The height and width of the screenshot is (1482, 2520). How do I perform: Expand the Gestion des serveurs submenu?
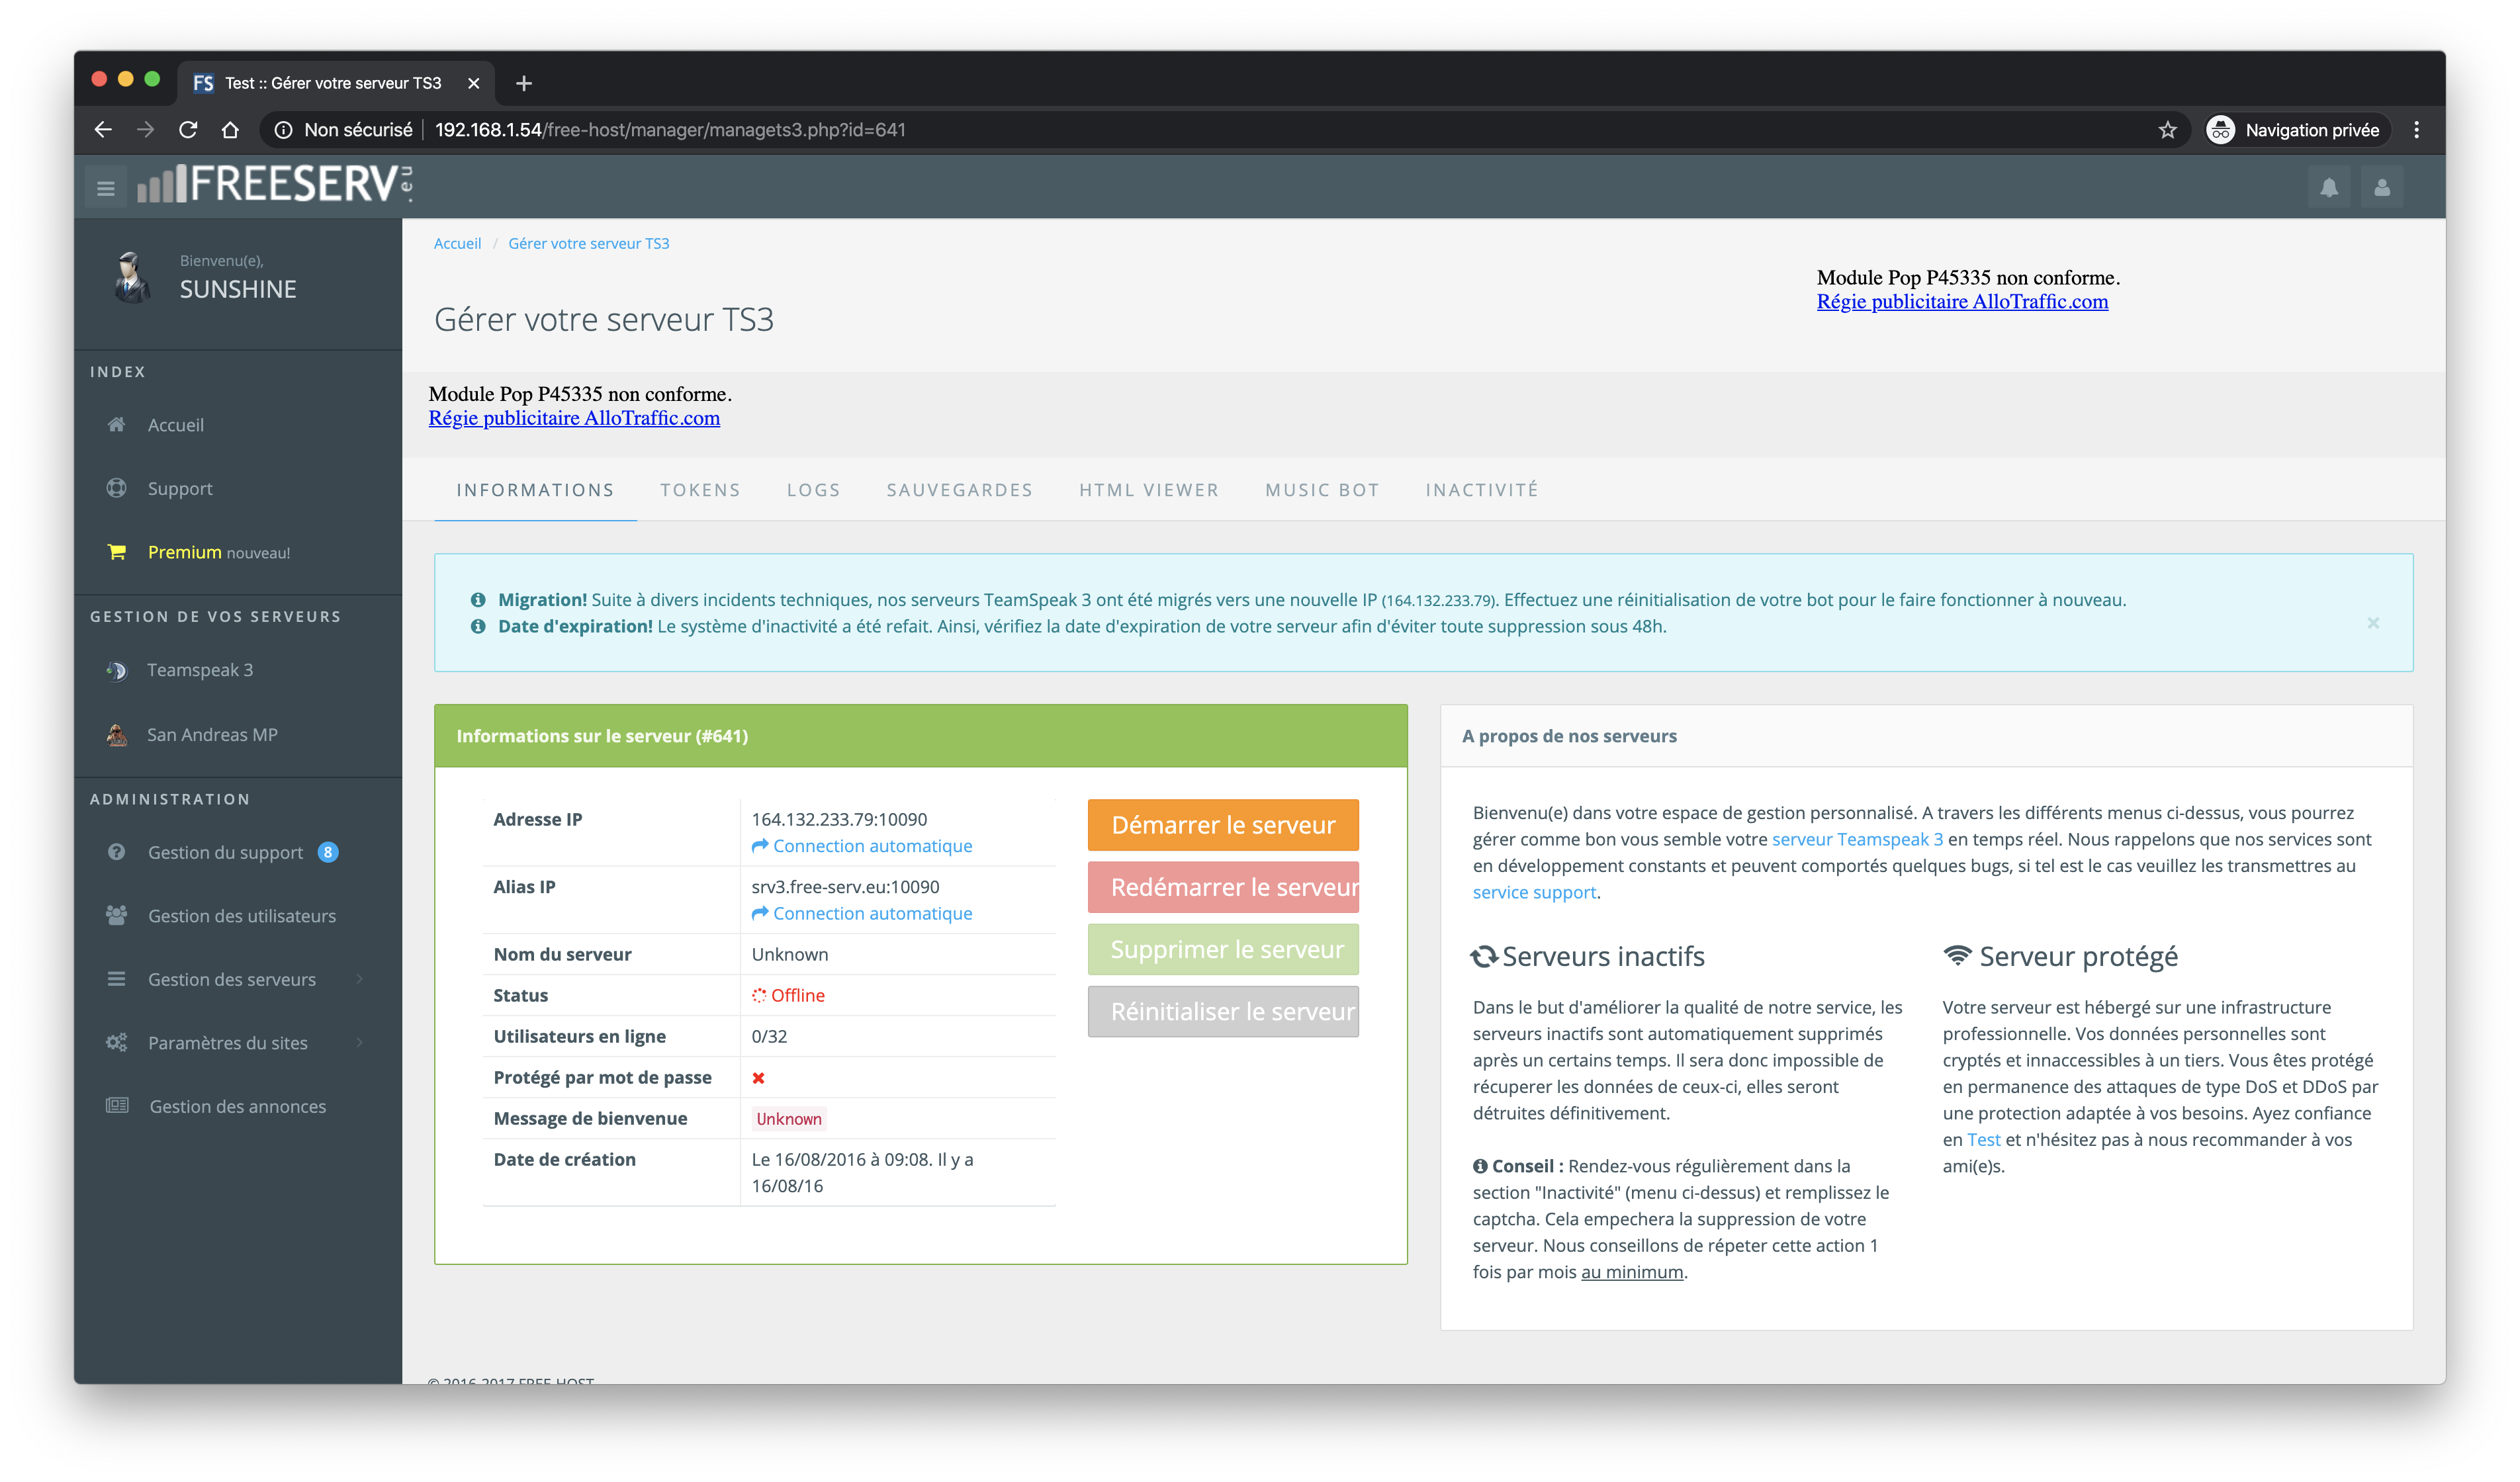point(232,979)
